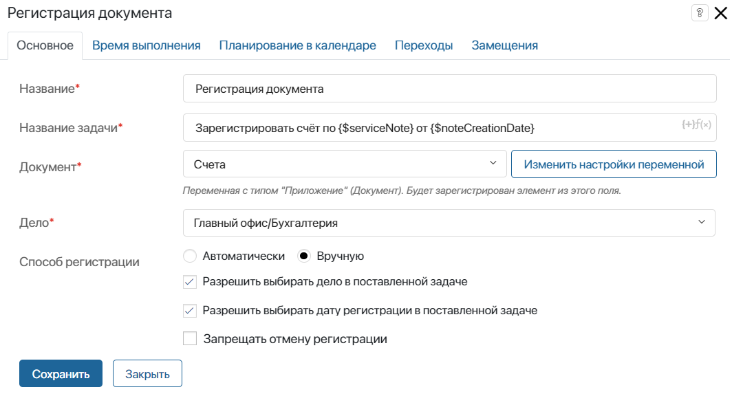Viewport: 732px width, 394px height.
Task: Expand the Дело dropdown Главный офис/Бухгалтерия
Action: 449,223
